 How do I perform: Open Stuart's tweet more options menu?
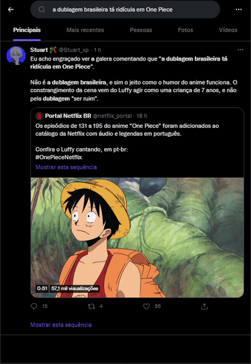(240, 50)
